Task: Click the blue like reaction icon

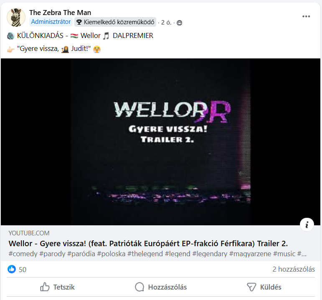Action: [12, 269]
